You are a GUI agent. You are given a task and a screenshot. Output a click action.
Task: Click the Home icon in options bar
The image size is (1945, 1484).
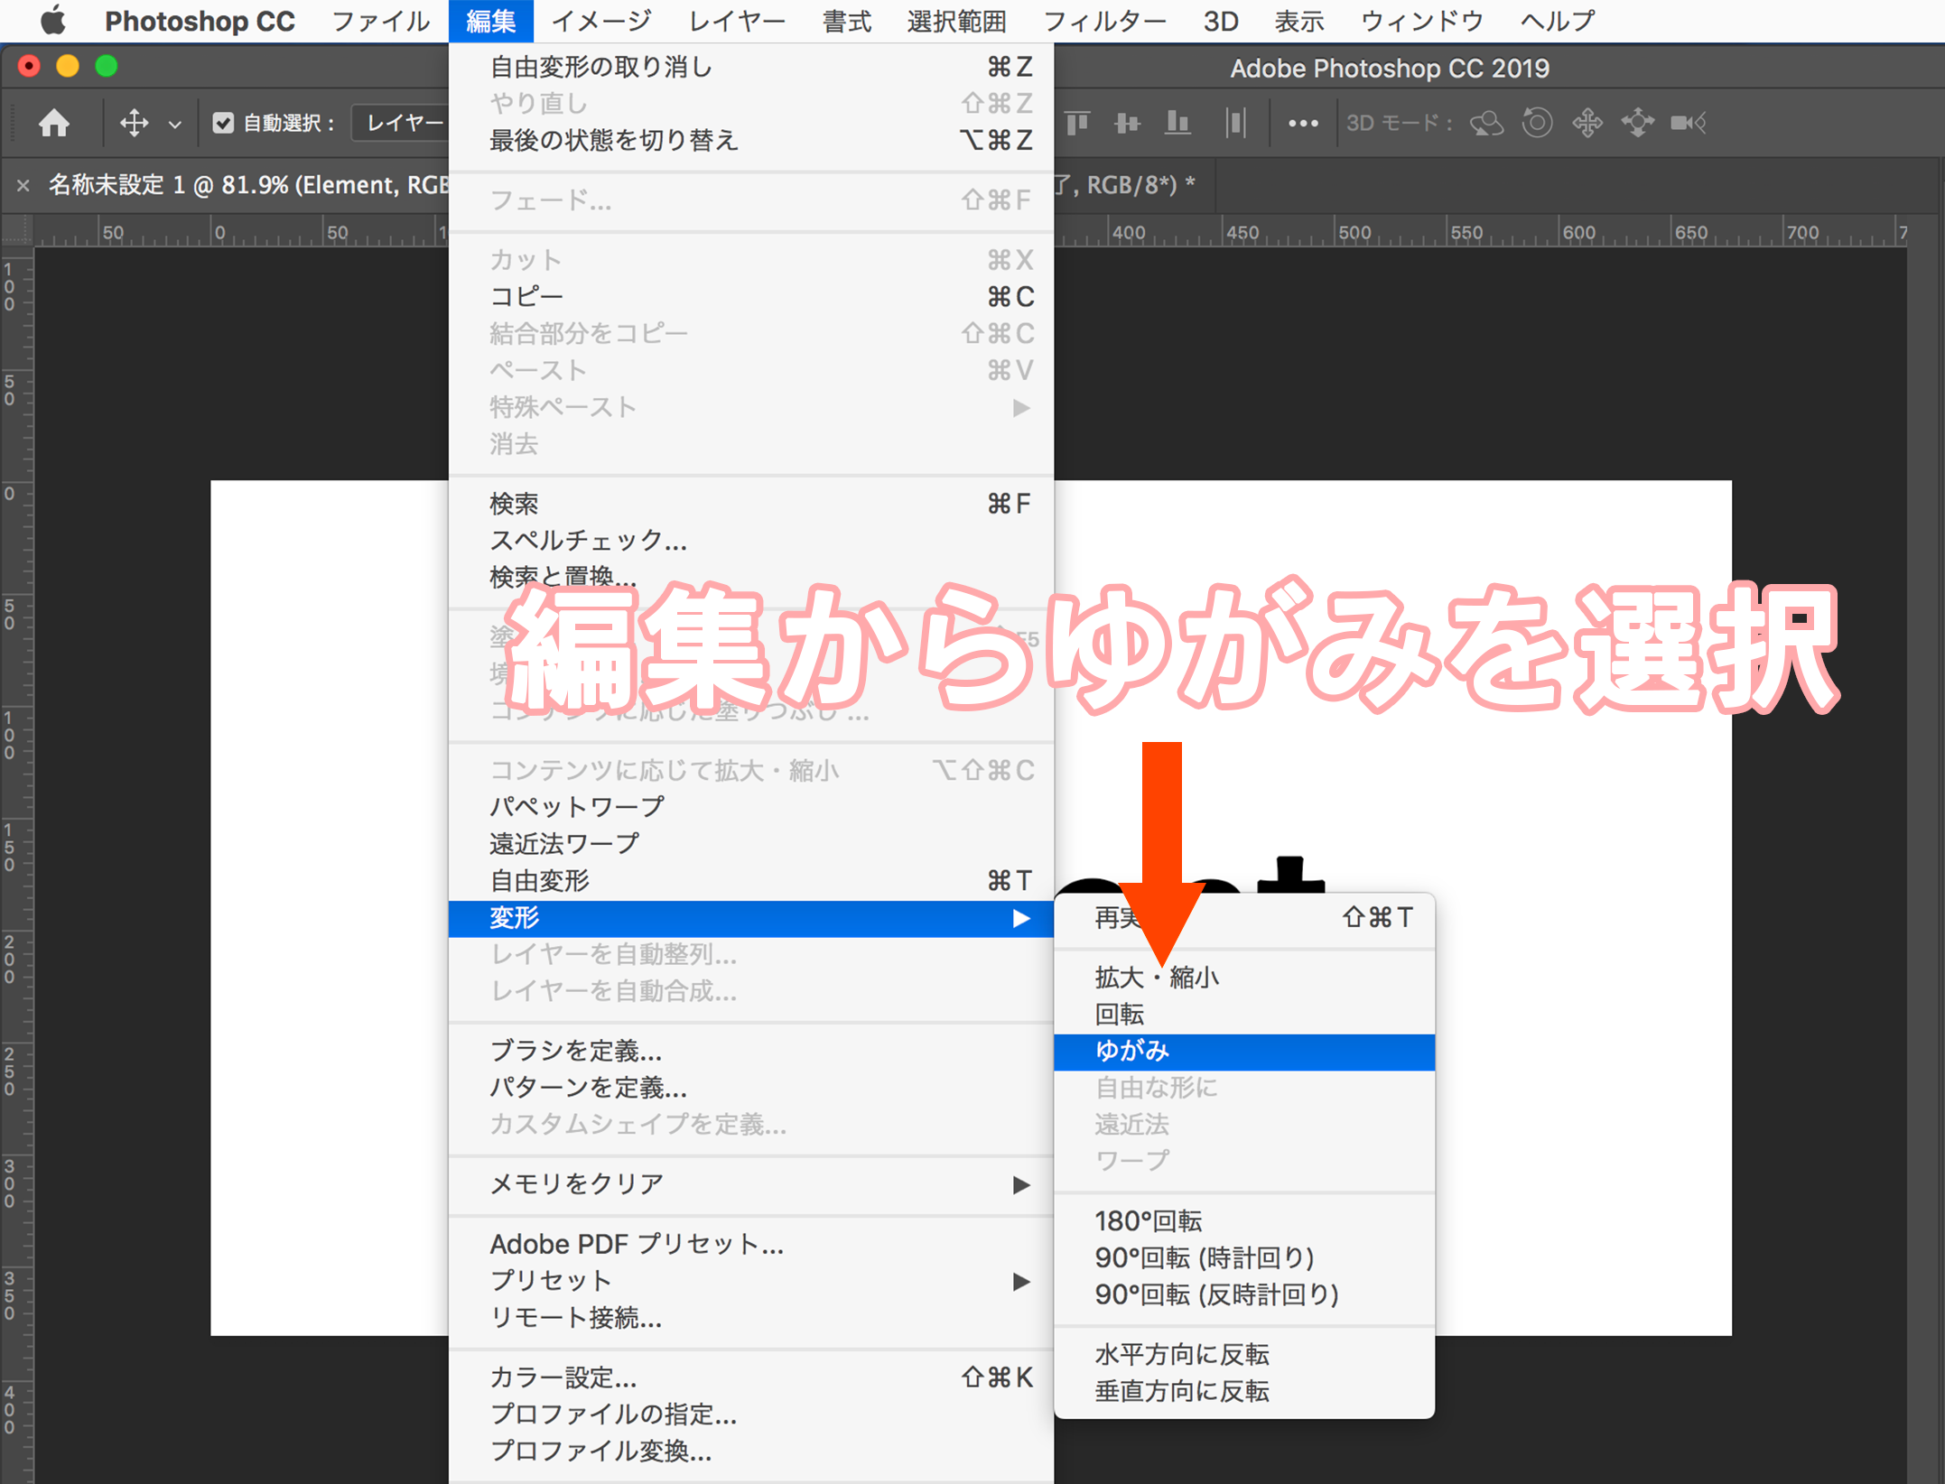[54, 123]
